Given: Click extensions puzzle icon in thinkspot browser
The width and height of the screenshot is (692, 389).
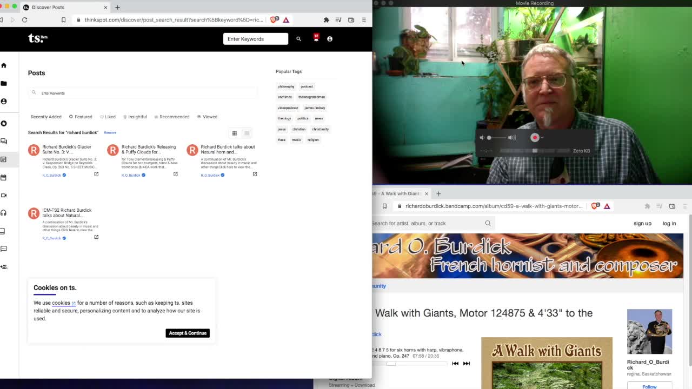Looking at the screenshot, I should (326, 20).
